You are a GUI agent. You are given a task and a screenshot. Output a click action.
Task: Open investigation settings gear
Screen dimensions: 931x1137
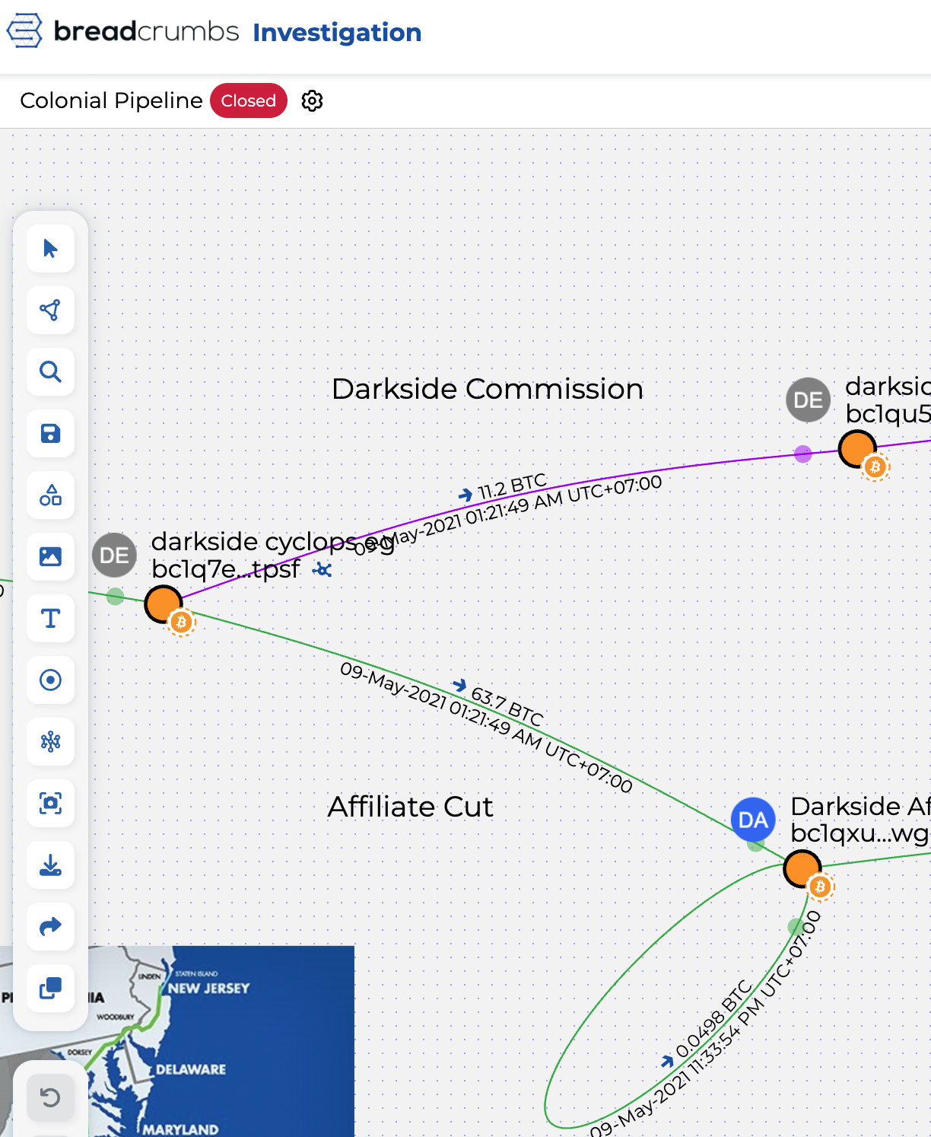[x=312, y=100]
